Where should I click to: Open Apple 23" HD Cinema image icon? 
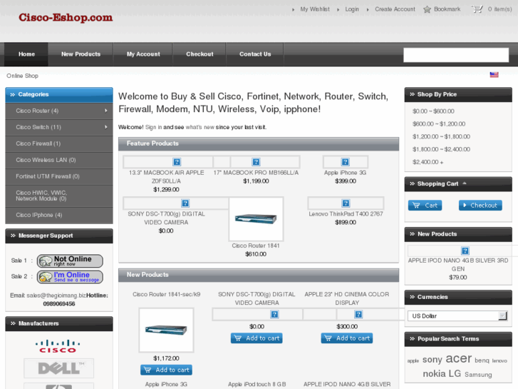[x=358, y=314]
